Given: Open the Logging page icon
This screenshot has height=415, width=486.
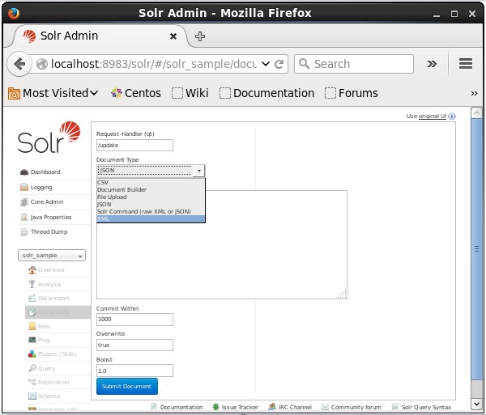Looking at the screenshot, I should pos(24,187).
